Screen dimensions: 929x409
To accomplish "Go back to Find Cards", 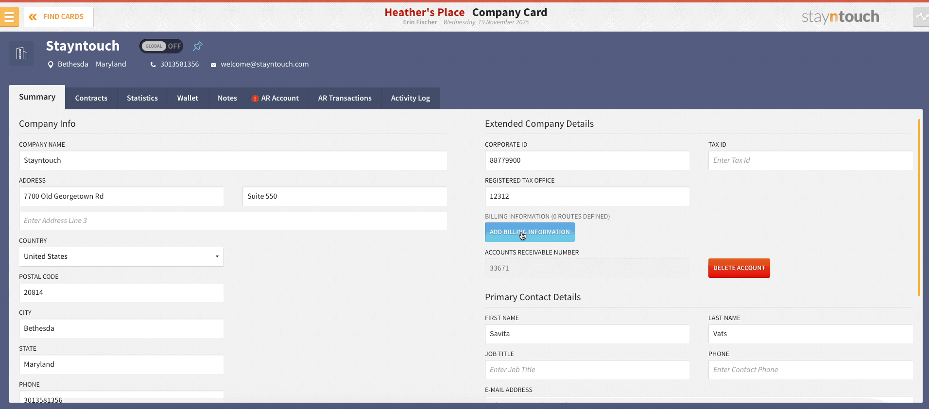I will click(x=58, y=17).
